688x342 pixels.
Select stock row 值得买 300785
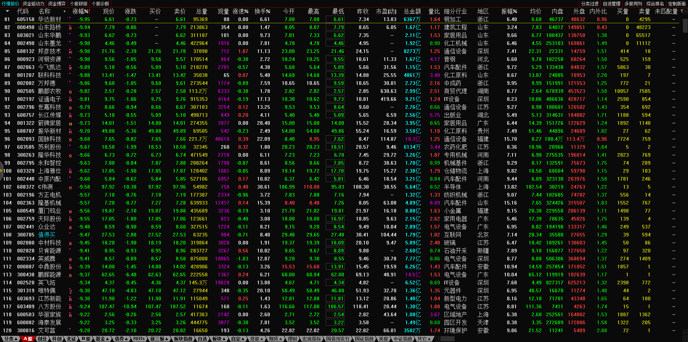(x=47, y=235)
